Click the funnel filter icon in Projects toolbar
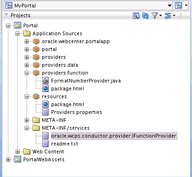 [154, 16]
